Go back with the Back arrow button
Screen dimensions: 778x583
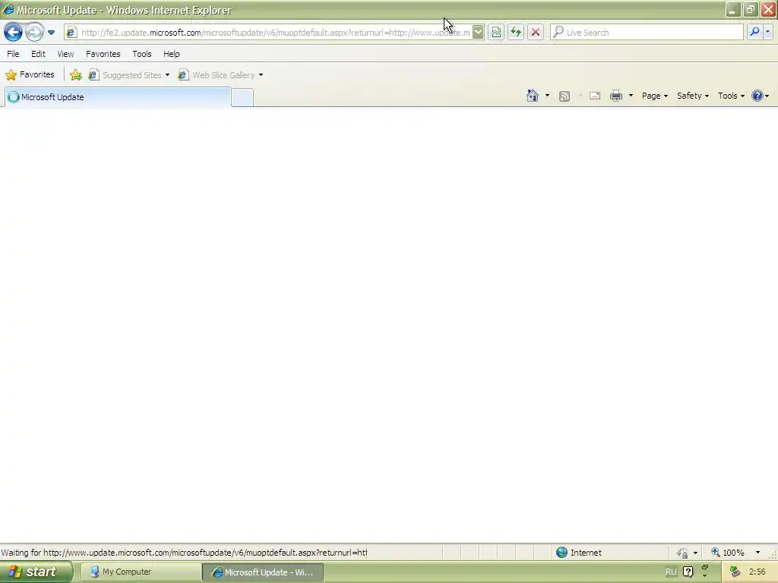(x=13, y=32)
